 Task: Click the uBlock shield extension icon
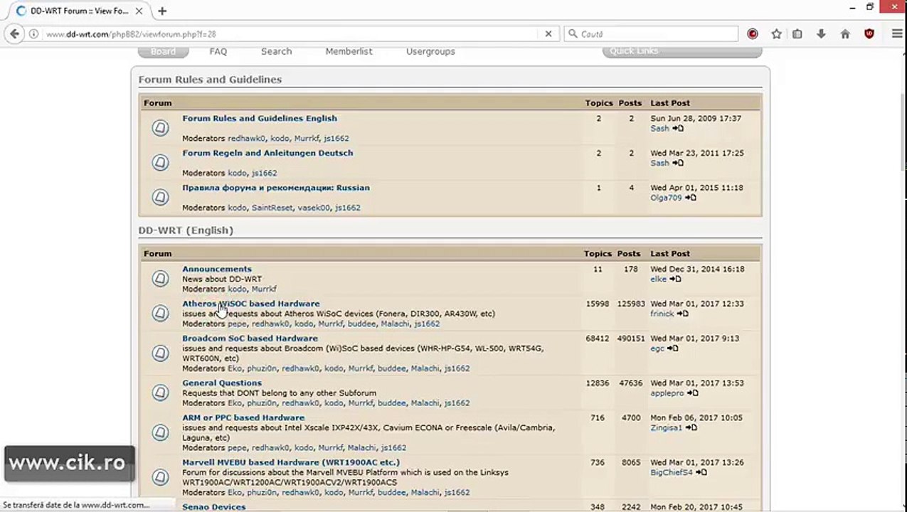[x=869, y=33]
